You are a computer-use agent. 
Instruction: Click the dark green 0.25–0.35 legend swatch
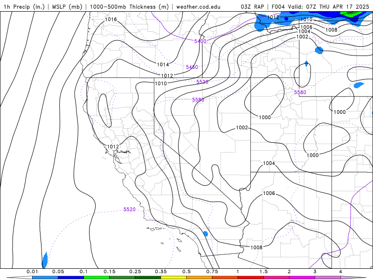pos(148,278)
